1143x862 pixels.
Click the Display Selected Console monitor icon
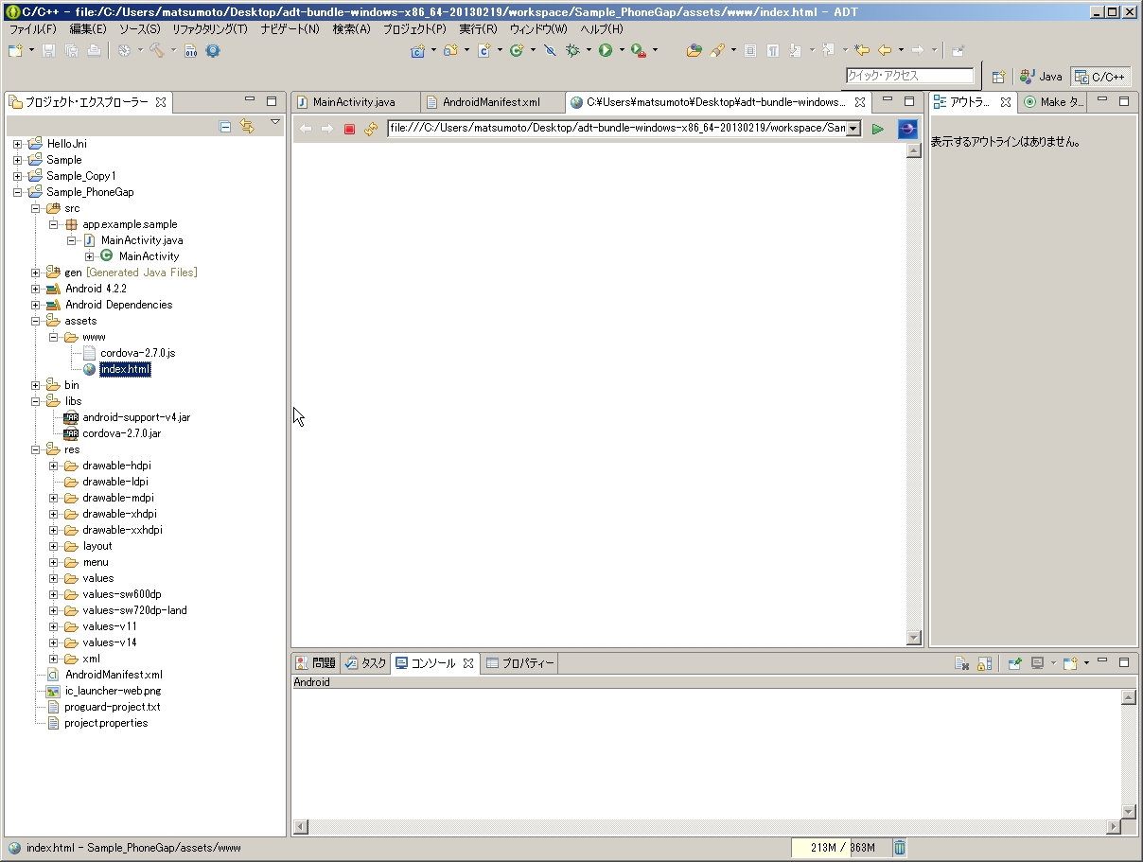[x=1038, y=663]
